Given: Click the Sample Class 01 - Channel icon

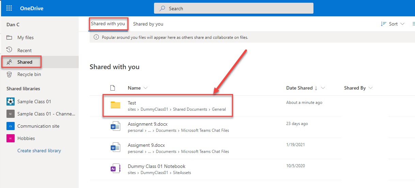Looking at the screenshot, I should pos(11,114).
